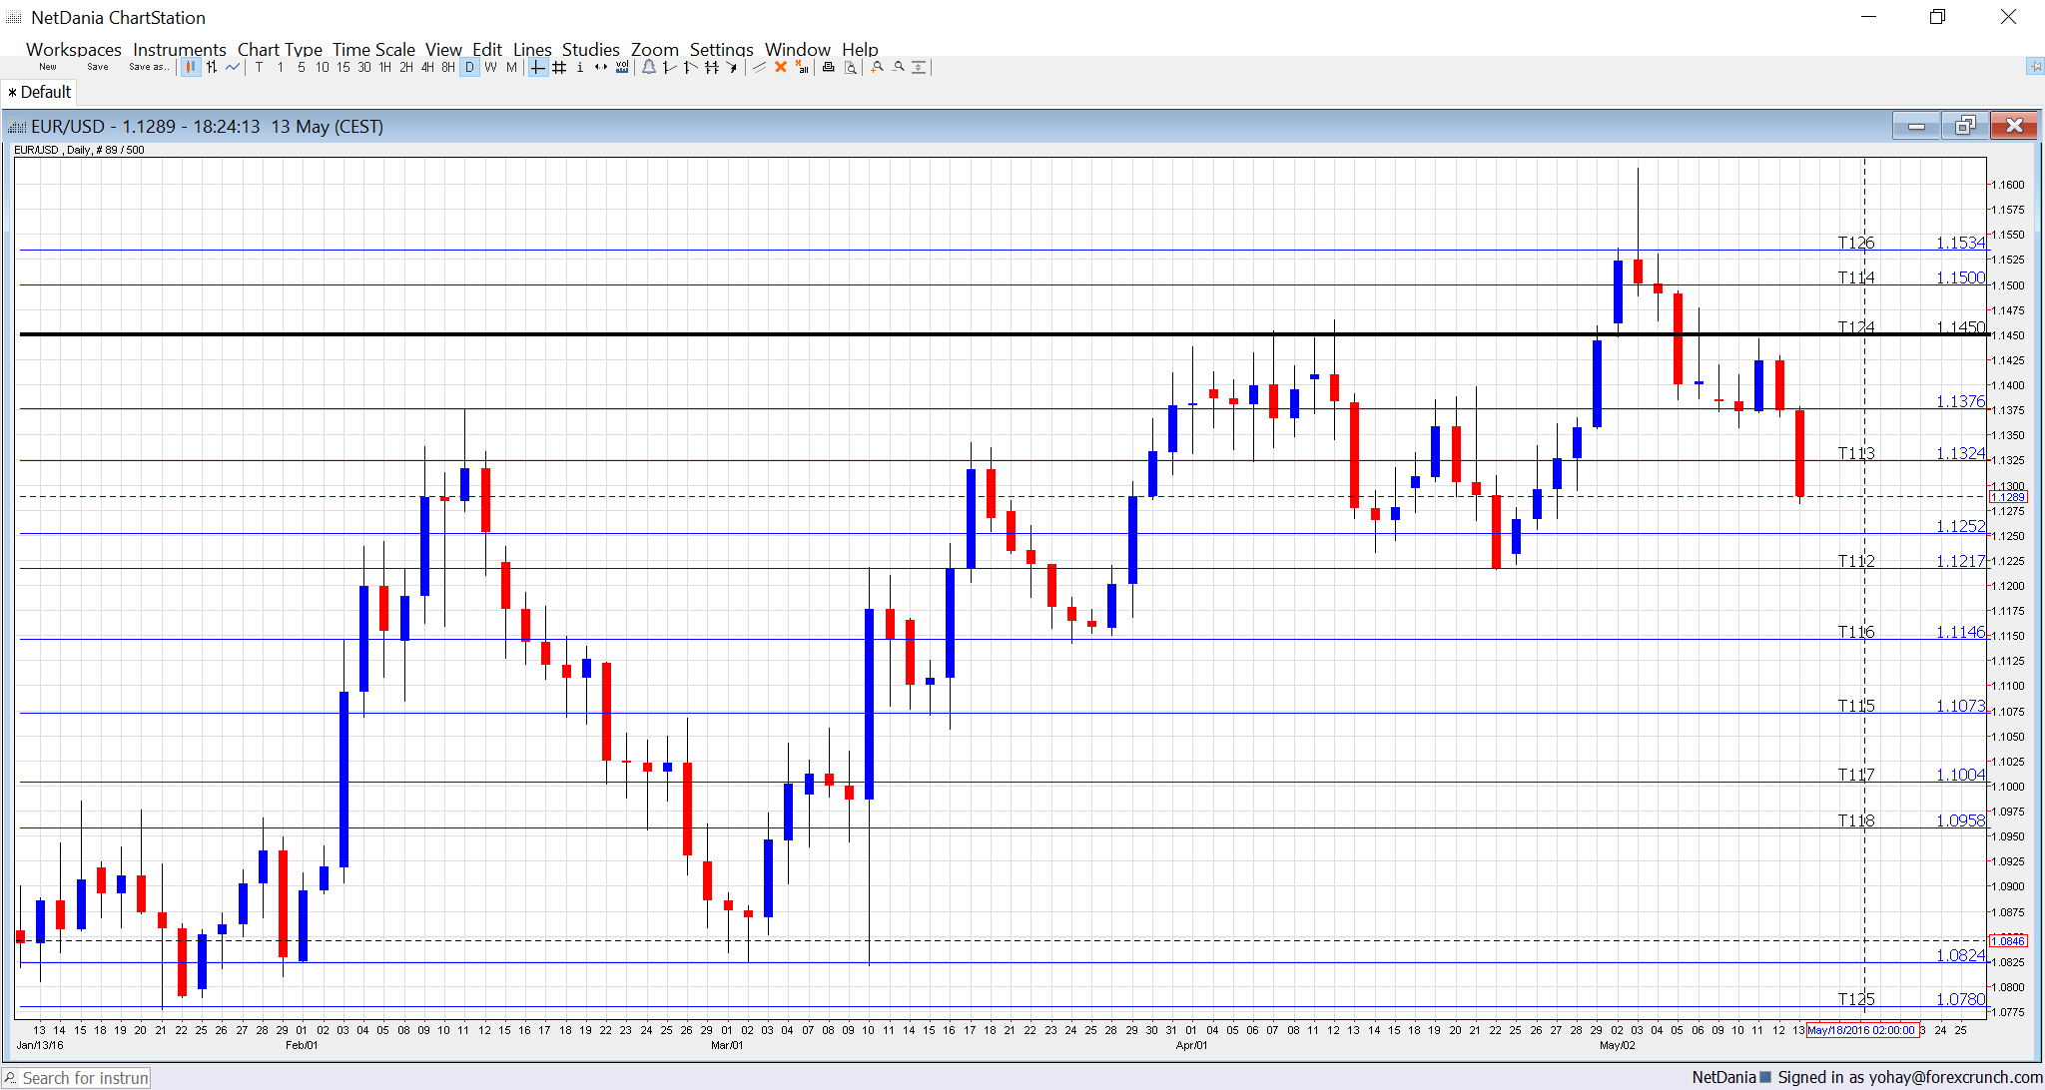Click the 1.1146 line label
Viewport: 2045px width, 1090px height.
1961,632
